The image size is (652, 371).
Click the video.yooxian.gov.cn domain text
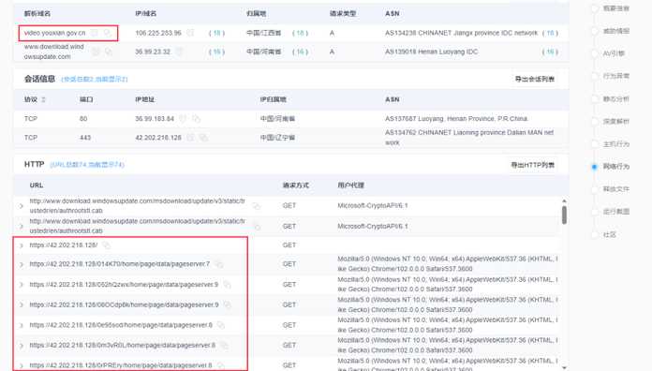(54, 33)
